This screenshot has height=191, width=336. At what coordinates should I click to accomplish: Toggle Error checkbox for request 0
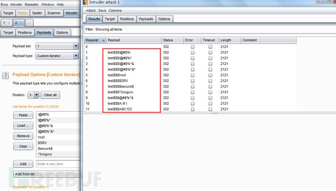[x=193, y=47]
